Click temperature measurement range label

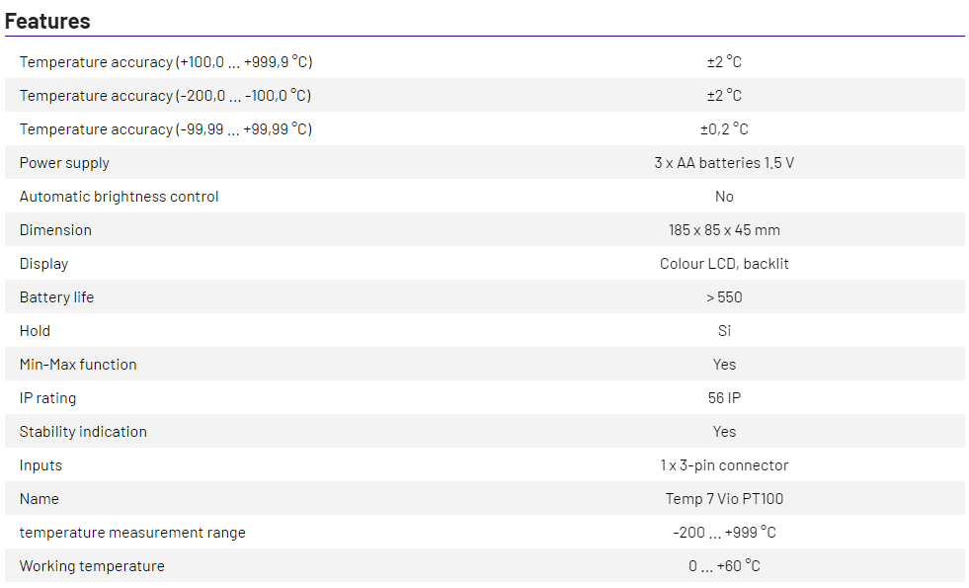[x=132, y=533]
